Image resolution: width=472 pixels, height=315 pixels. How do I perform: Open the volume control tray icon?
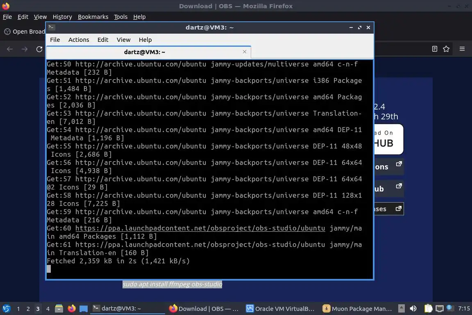(x=413, y=308)
